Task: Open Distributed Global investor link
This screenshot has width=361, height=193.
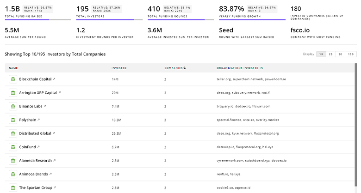Action: (35, 133)
